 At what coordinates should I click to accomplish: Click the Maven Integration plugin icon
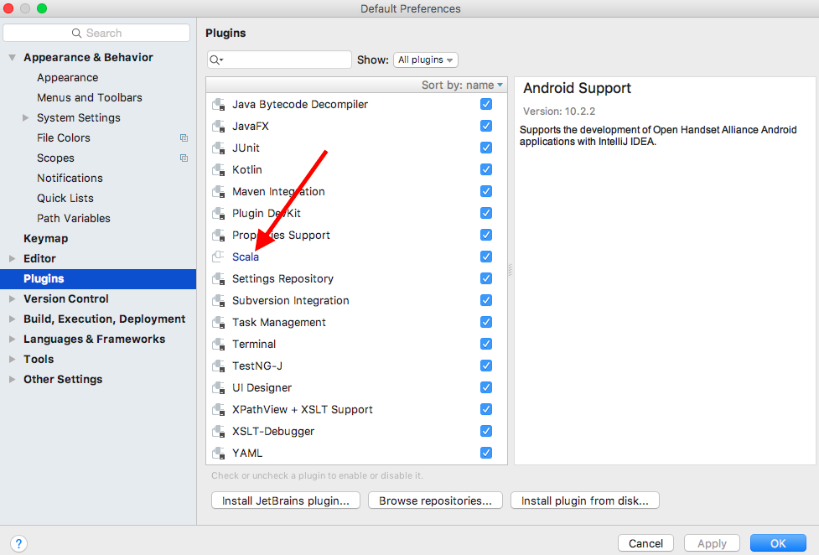218,191
